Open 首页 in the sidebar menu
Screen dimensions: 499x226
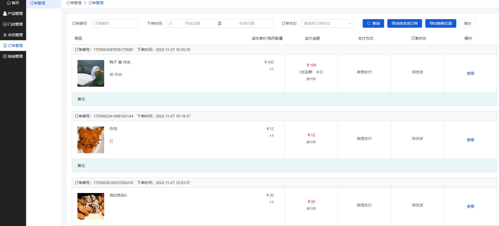[13, 3]
